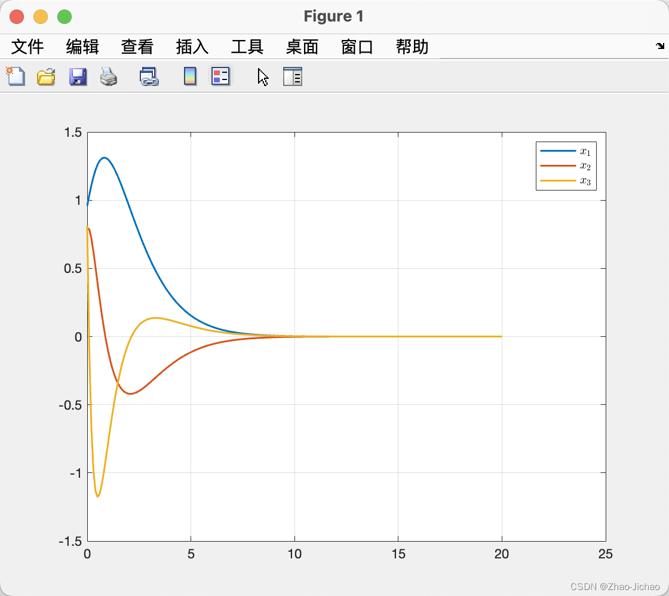669x596 pixels.
Task: Activate the Edit Plot arrow tool
Action: pyautogui.click(x=263, y=77)
